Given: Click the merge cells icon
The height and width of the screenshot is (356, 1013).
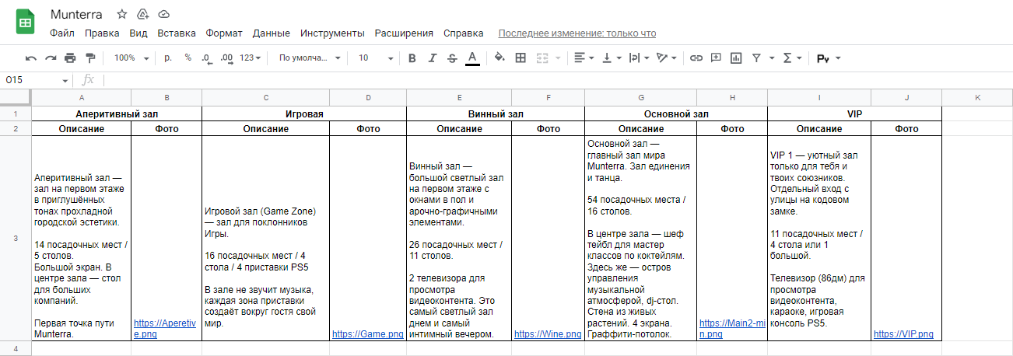Looking at the screenshot, I should (x=541, y=58).
